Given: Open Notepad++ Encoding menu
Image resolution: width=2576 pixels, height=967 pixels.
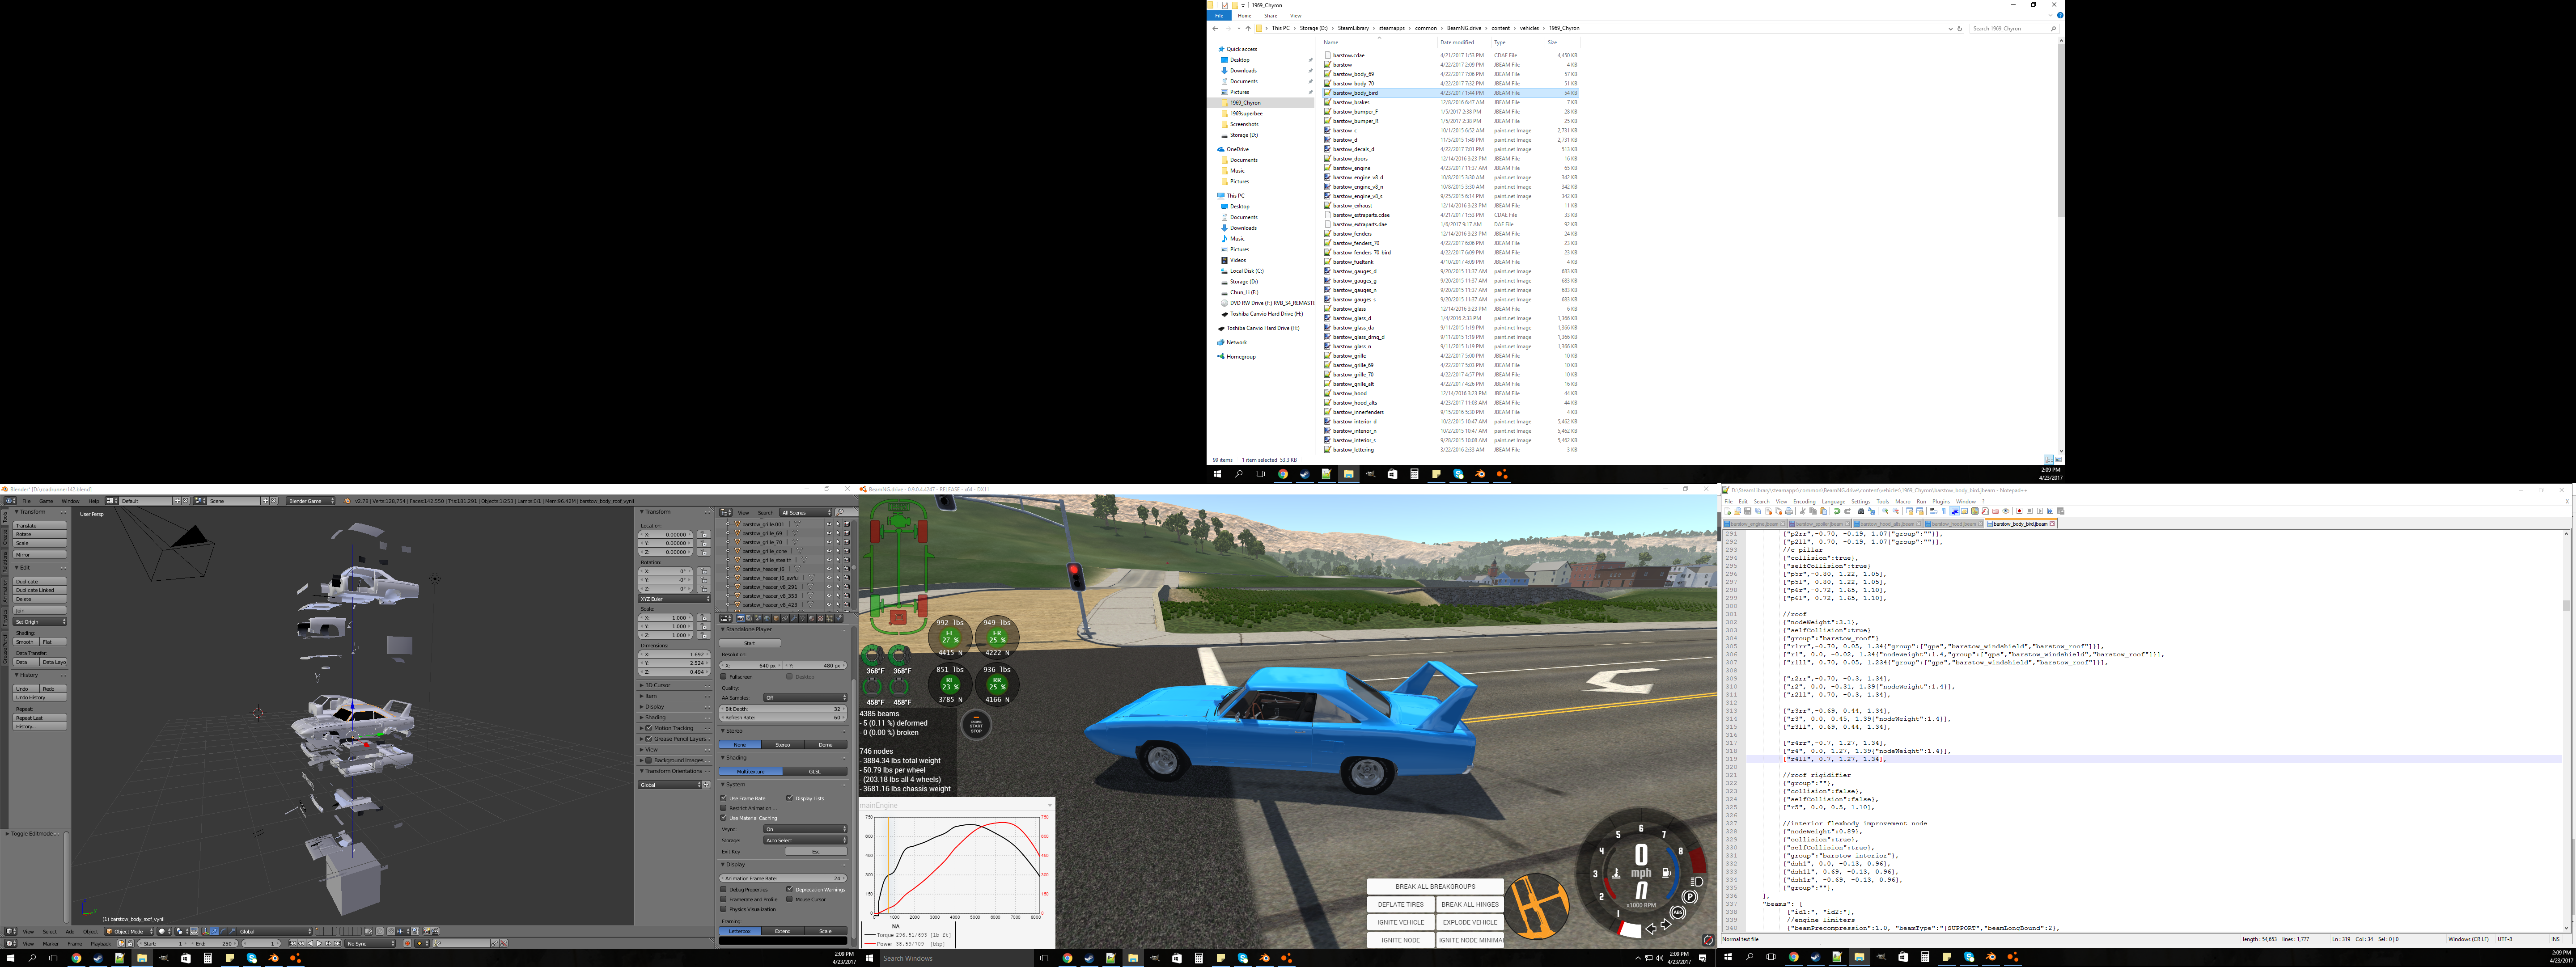Looking at the screenshot, I should click(1805, 502).
